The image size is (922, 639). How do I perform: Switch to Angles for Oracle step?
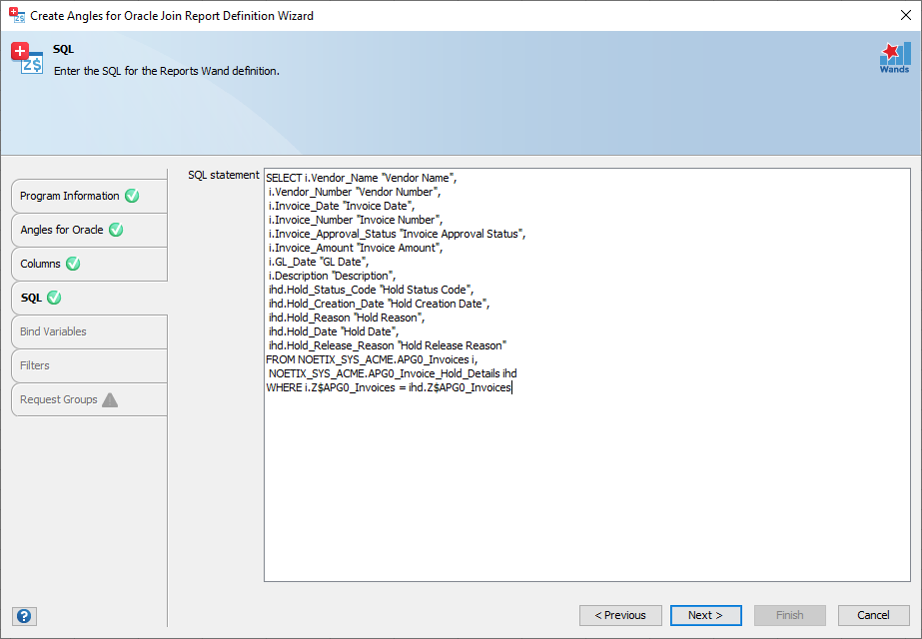point(62,230)
